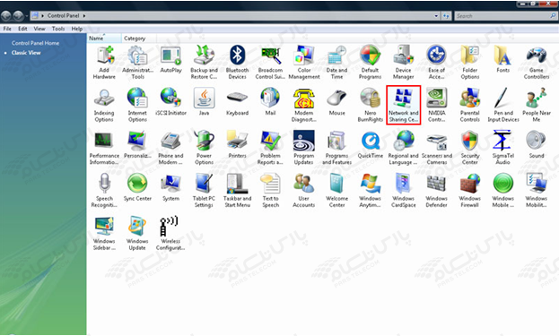
Task: Open Speech Recognition Options
Action: click(x=104, y=191)
